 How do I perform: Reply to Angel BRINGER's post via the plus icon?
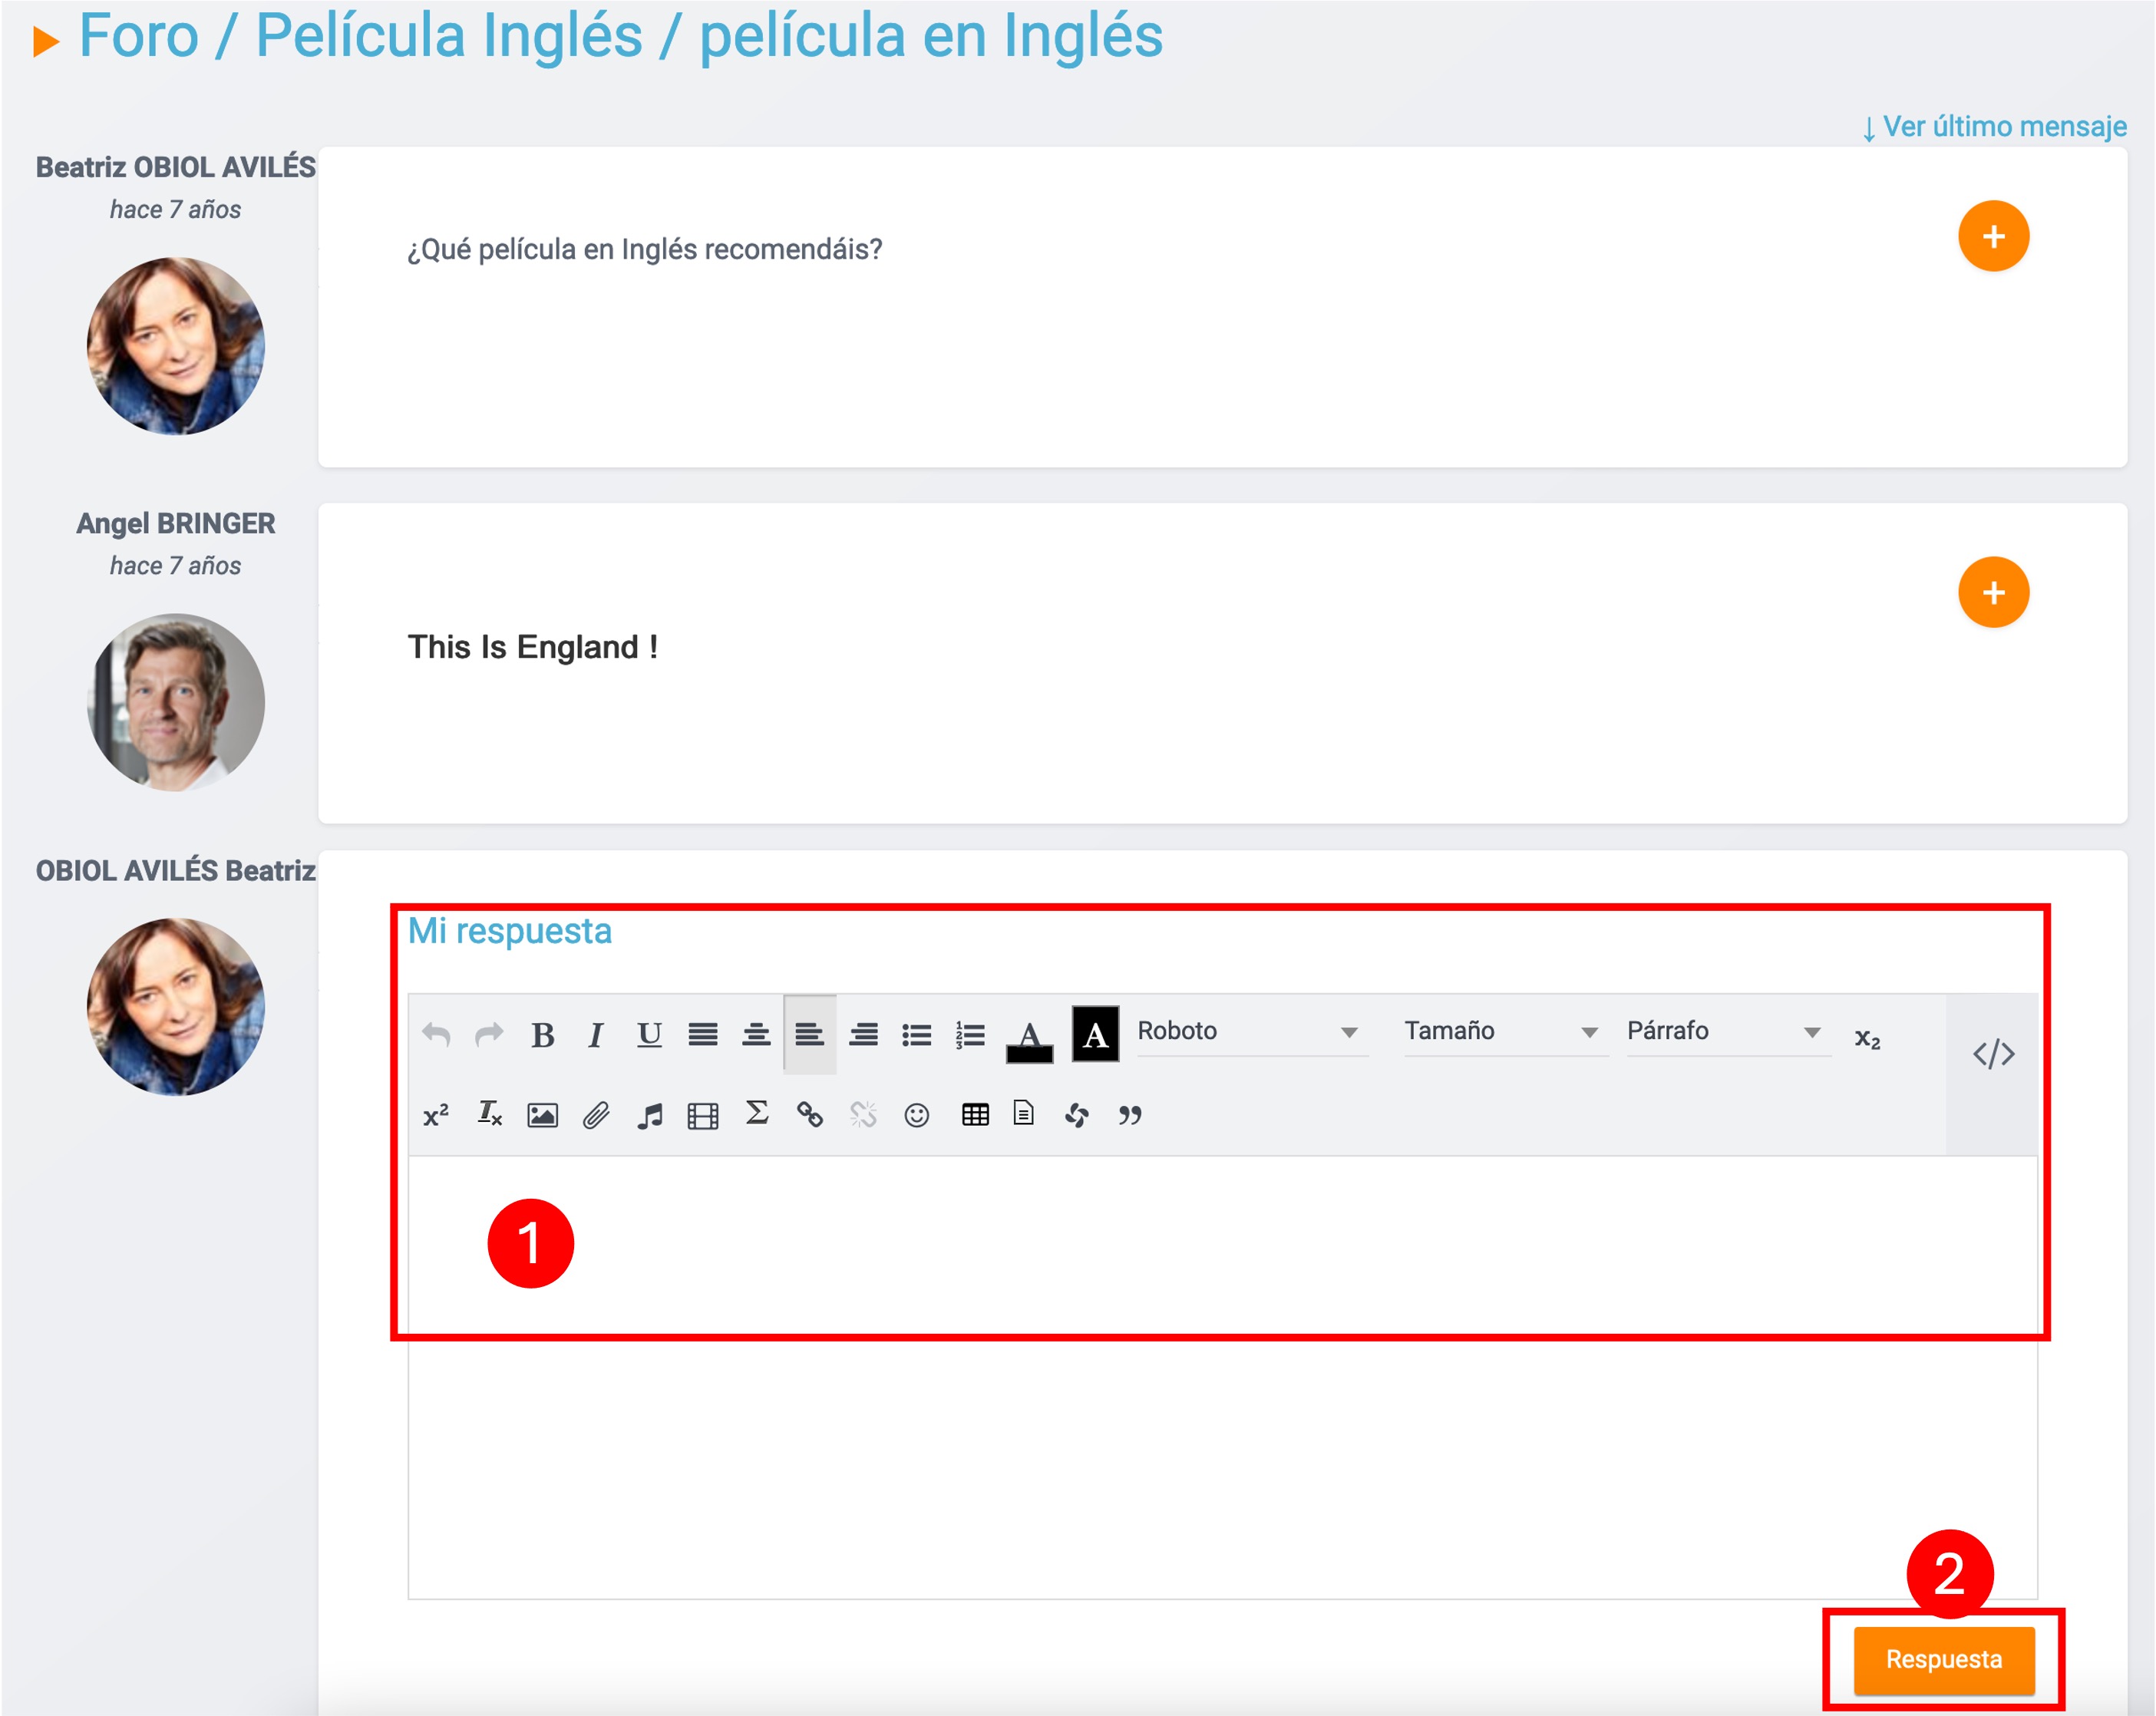pos(1993,591)
